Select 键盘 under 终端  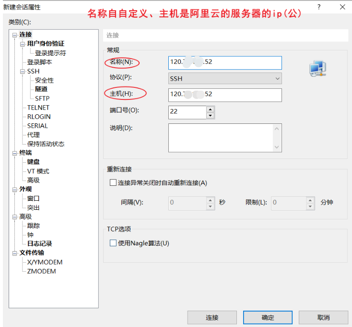click(x=33, y=162)
